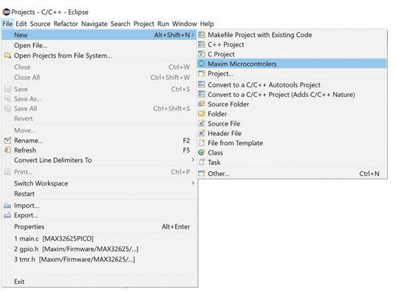Image resolution: width=396 pixels, height=293 pixels.
Task: Select Close All in File menu
Action: 99,78
